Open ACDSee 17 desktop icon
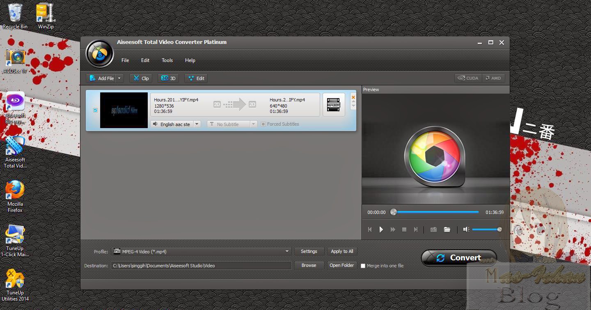The width and height of the screenshot is (591, 310). pyautogui.click(x=15, y=62)
